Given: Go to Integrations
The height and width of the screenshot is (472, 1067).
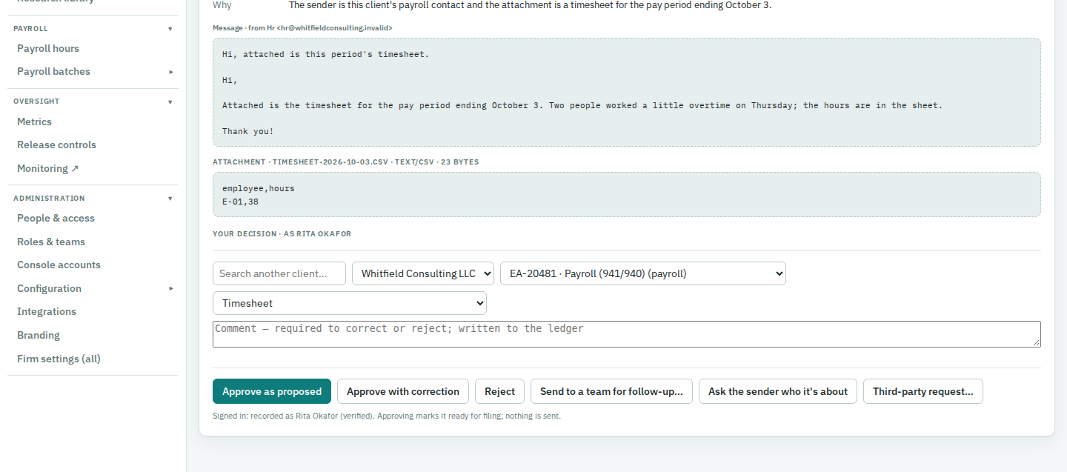Looking at the screenshot, I should [47, 312].
